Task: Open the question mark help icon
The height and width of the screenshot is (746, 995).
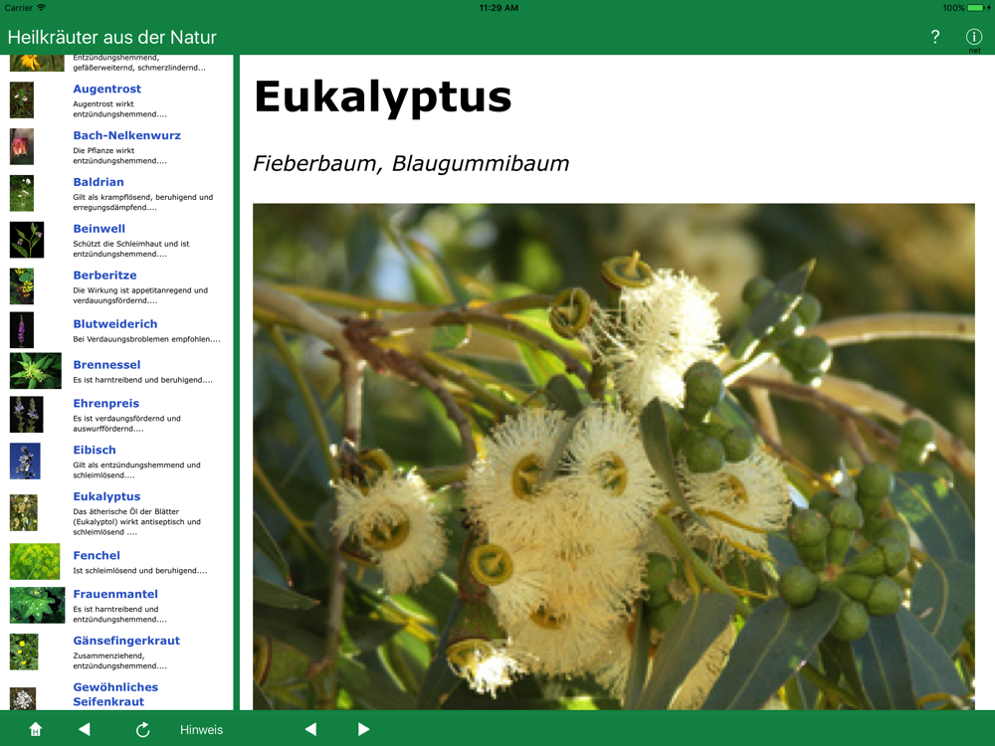Action: [x=934, y=37]
